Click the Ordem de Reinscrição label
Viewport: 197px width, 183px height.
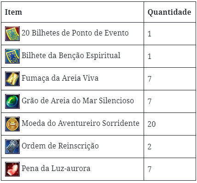click(x=60, y=146)
